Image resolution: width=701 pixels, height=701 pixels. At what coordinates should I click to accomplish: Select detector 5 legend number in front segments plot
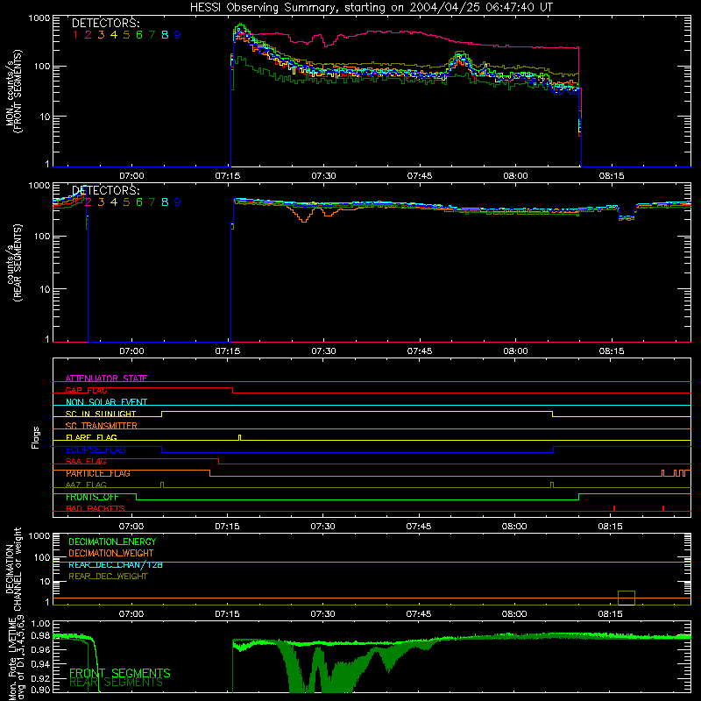pos(126,35)
